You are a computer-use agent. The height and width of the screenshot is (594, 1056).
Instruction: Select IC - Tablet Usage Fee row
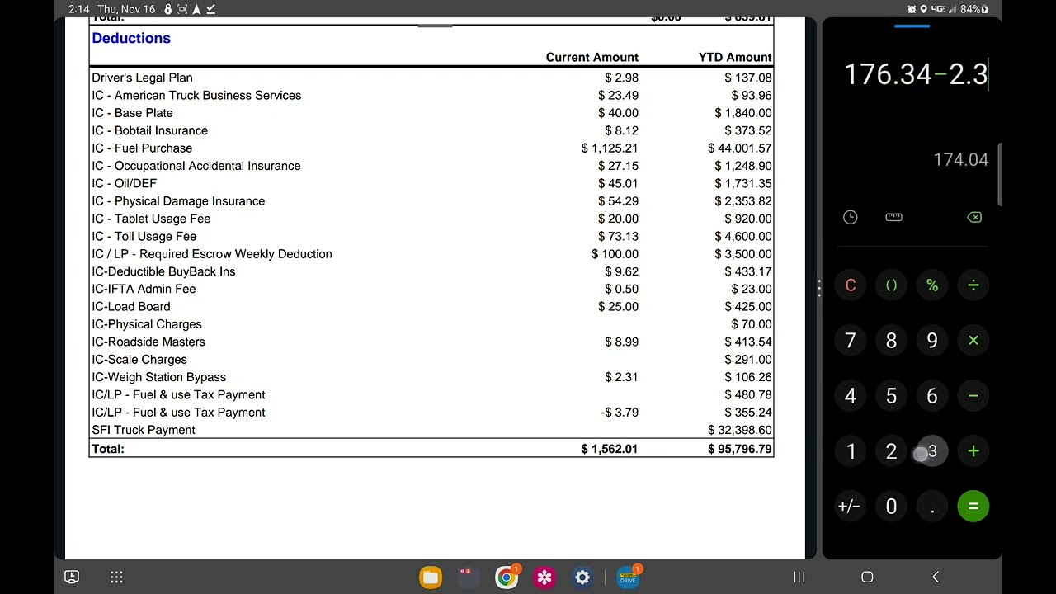click(x=431, y=219)
